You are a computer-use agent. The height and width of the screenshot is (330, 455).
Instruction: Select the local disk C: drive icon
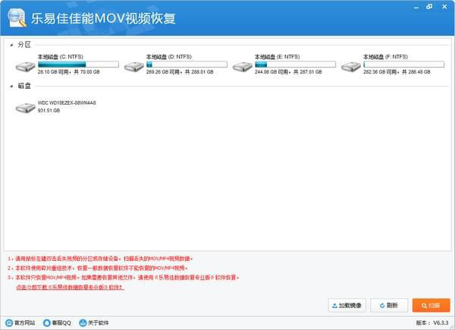tap(26, 67)
